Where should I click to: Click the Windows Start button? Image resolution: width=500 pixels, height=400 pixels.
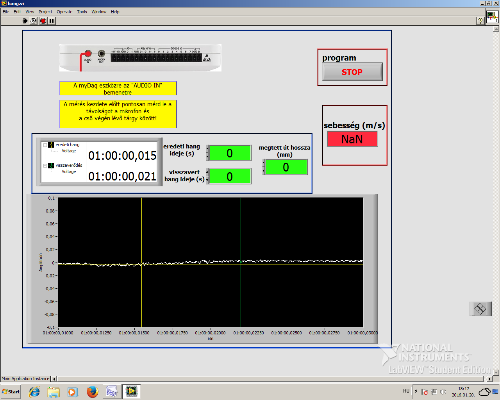pos(11,391)
